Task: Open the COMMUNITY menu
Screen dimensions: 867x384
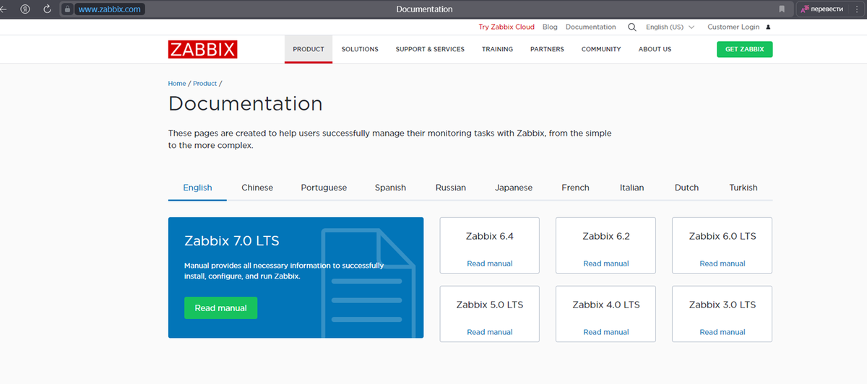Action: pos(601,49)
